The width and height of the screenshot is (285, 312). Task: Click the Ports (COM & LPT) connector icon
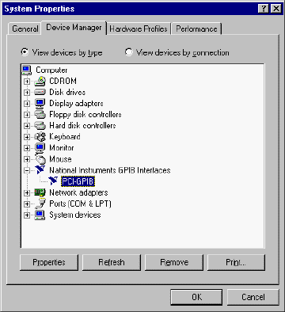click(40, 204)
